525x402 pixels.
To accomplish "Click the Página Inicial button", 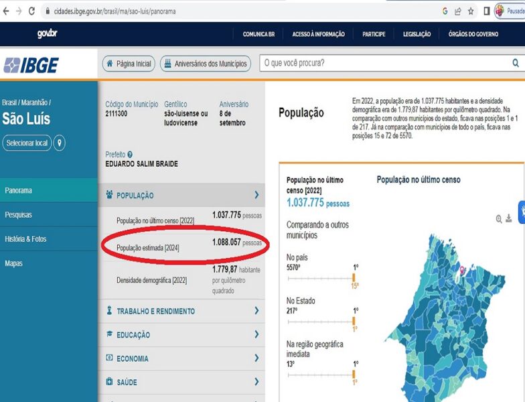I will (129, 64).
